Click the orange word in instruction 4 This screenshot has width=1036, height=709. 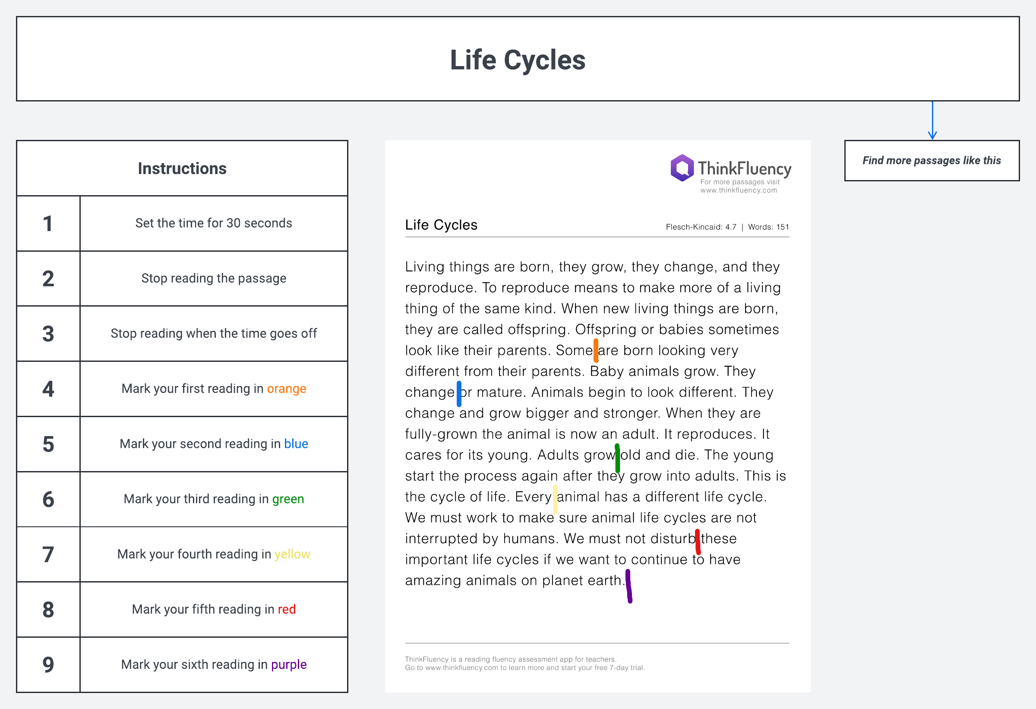(x=286, y=389)
